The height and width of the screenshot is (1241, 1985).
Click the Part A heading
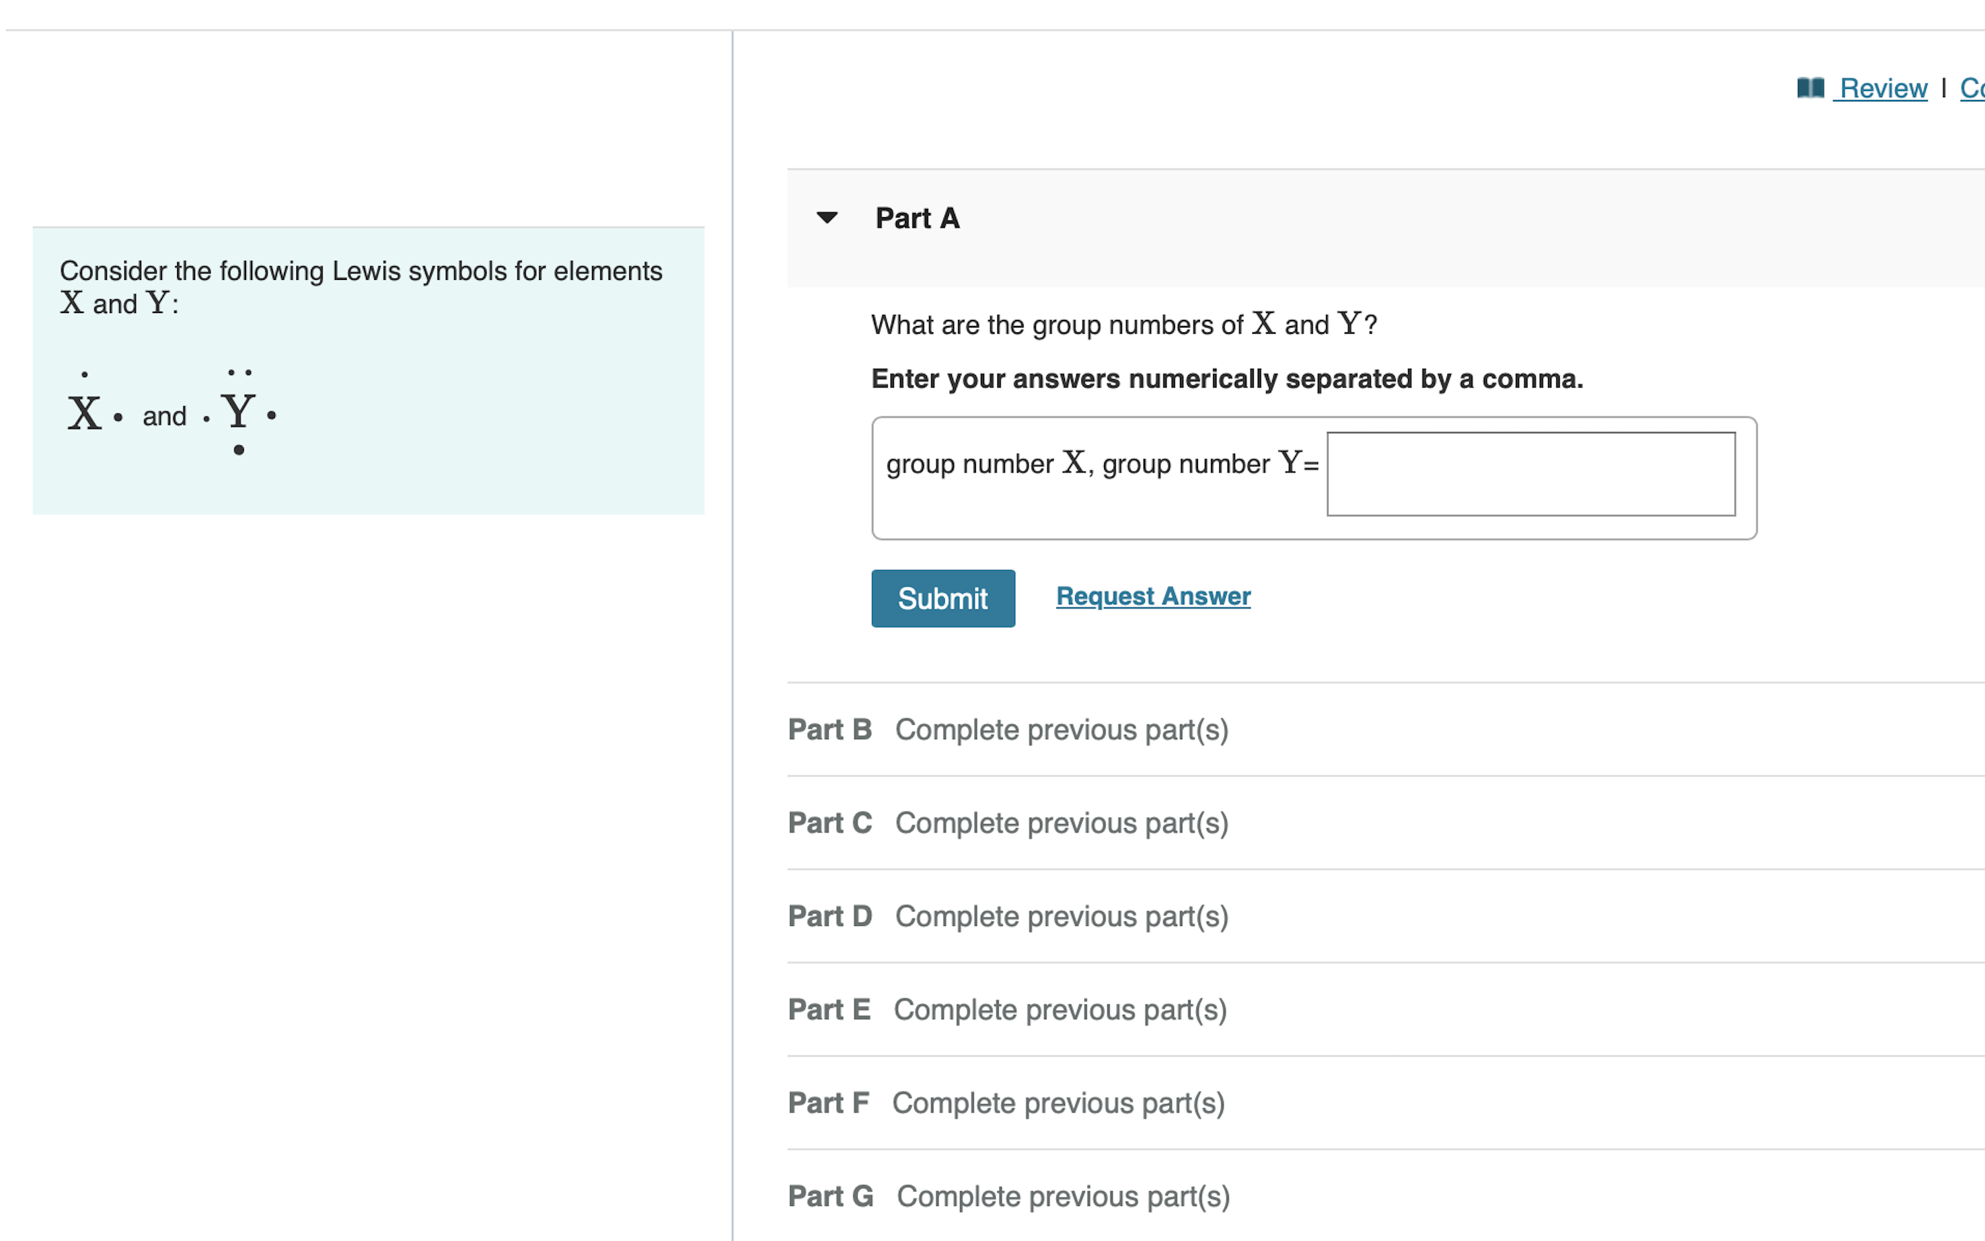917,219
